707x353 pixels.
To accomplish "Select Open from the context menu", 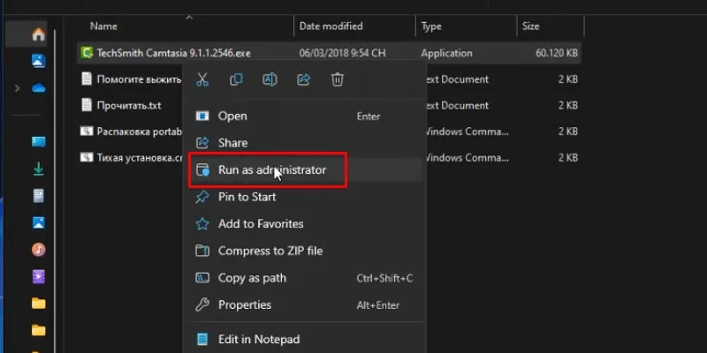I will click(232, 116).
